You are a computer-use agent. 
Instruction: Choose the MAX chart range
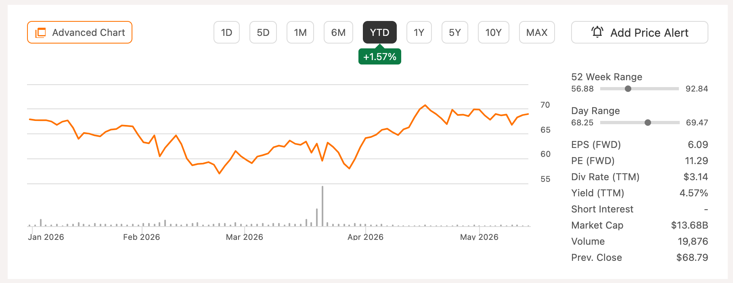click(x=537, y=32)
